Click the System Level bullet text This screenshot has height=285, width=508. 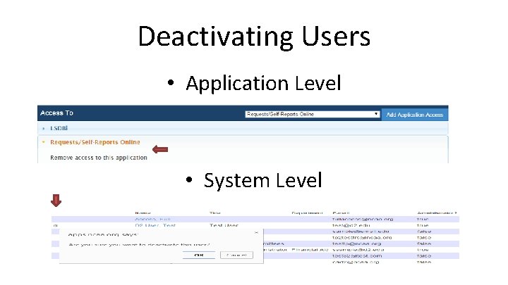pos(262,180)
